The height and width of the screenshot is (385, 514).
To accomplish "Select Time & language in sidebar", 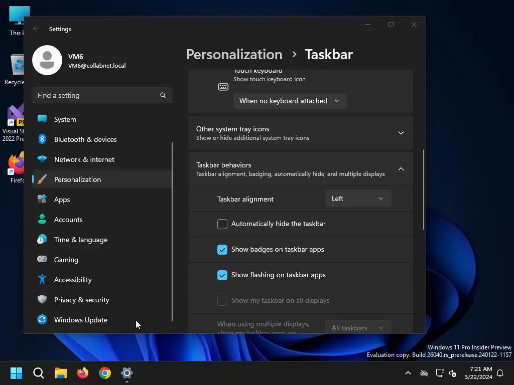I will tap(101, 240).
